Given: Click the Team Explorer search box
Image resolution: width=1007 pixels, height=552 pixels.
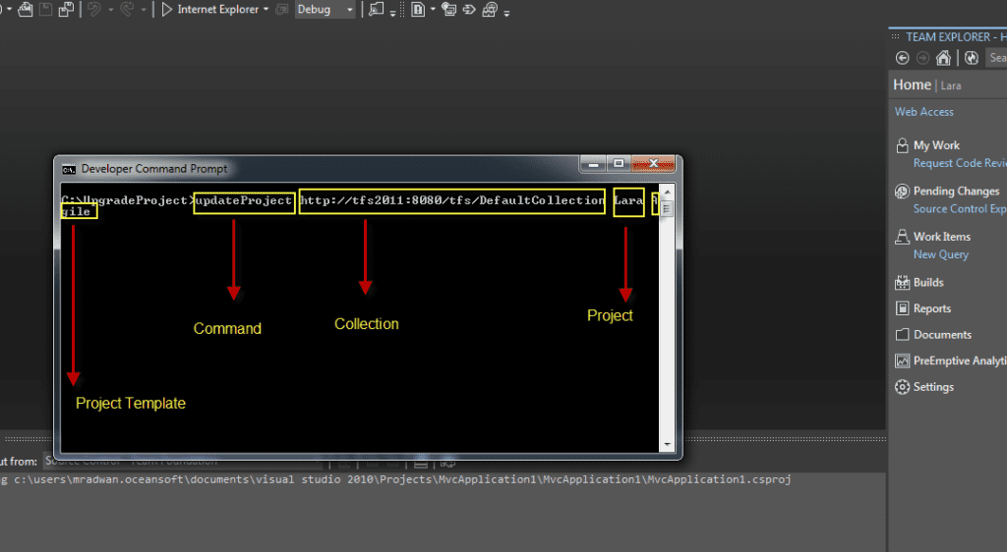Looking at the screenshot, I should click(995, 58).
